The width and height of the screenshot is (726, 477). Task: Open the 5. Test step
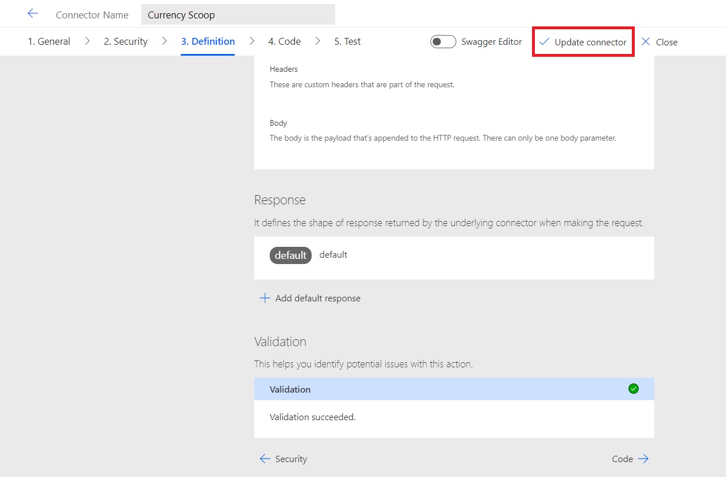click(347, 41)
